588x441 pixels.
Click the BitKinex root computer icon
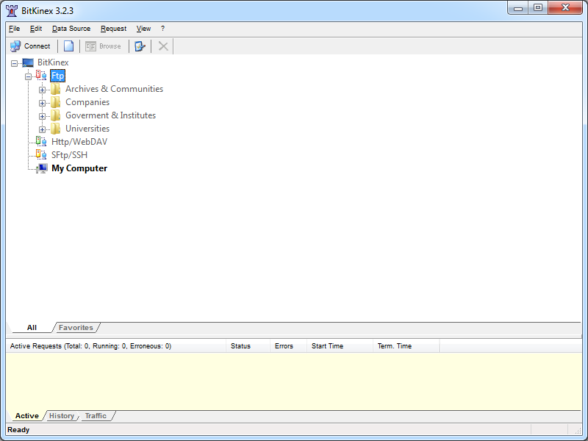(x=28, y=62)
